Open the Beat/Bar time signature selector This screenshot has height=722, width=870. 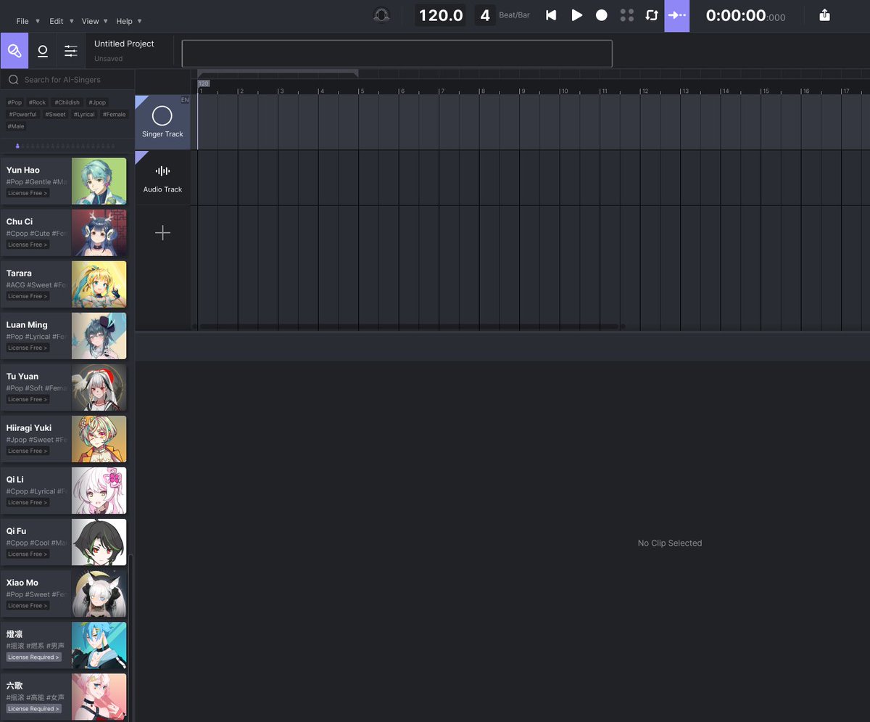(484, 15)
